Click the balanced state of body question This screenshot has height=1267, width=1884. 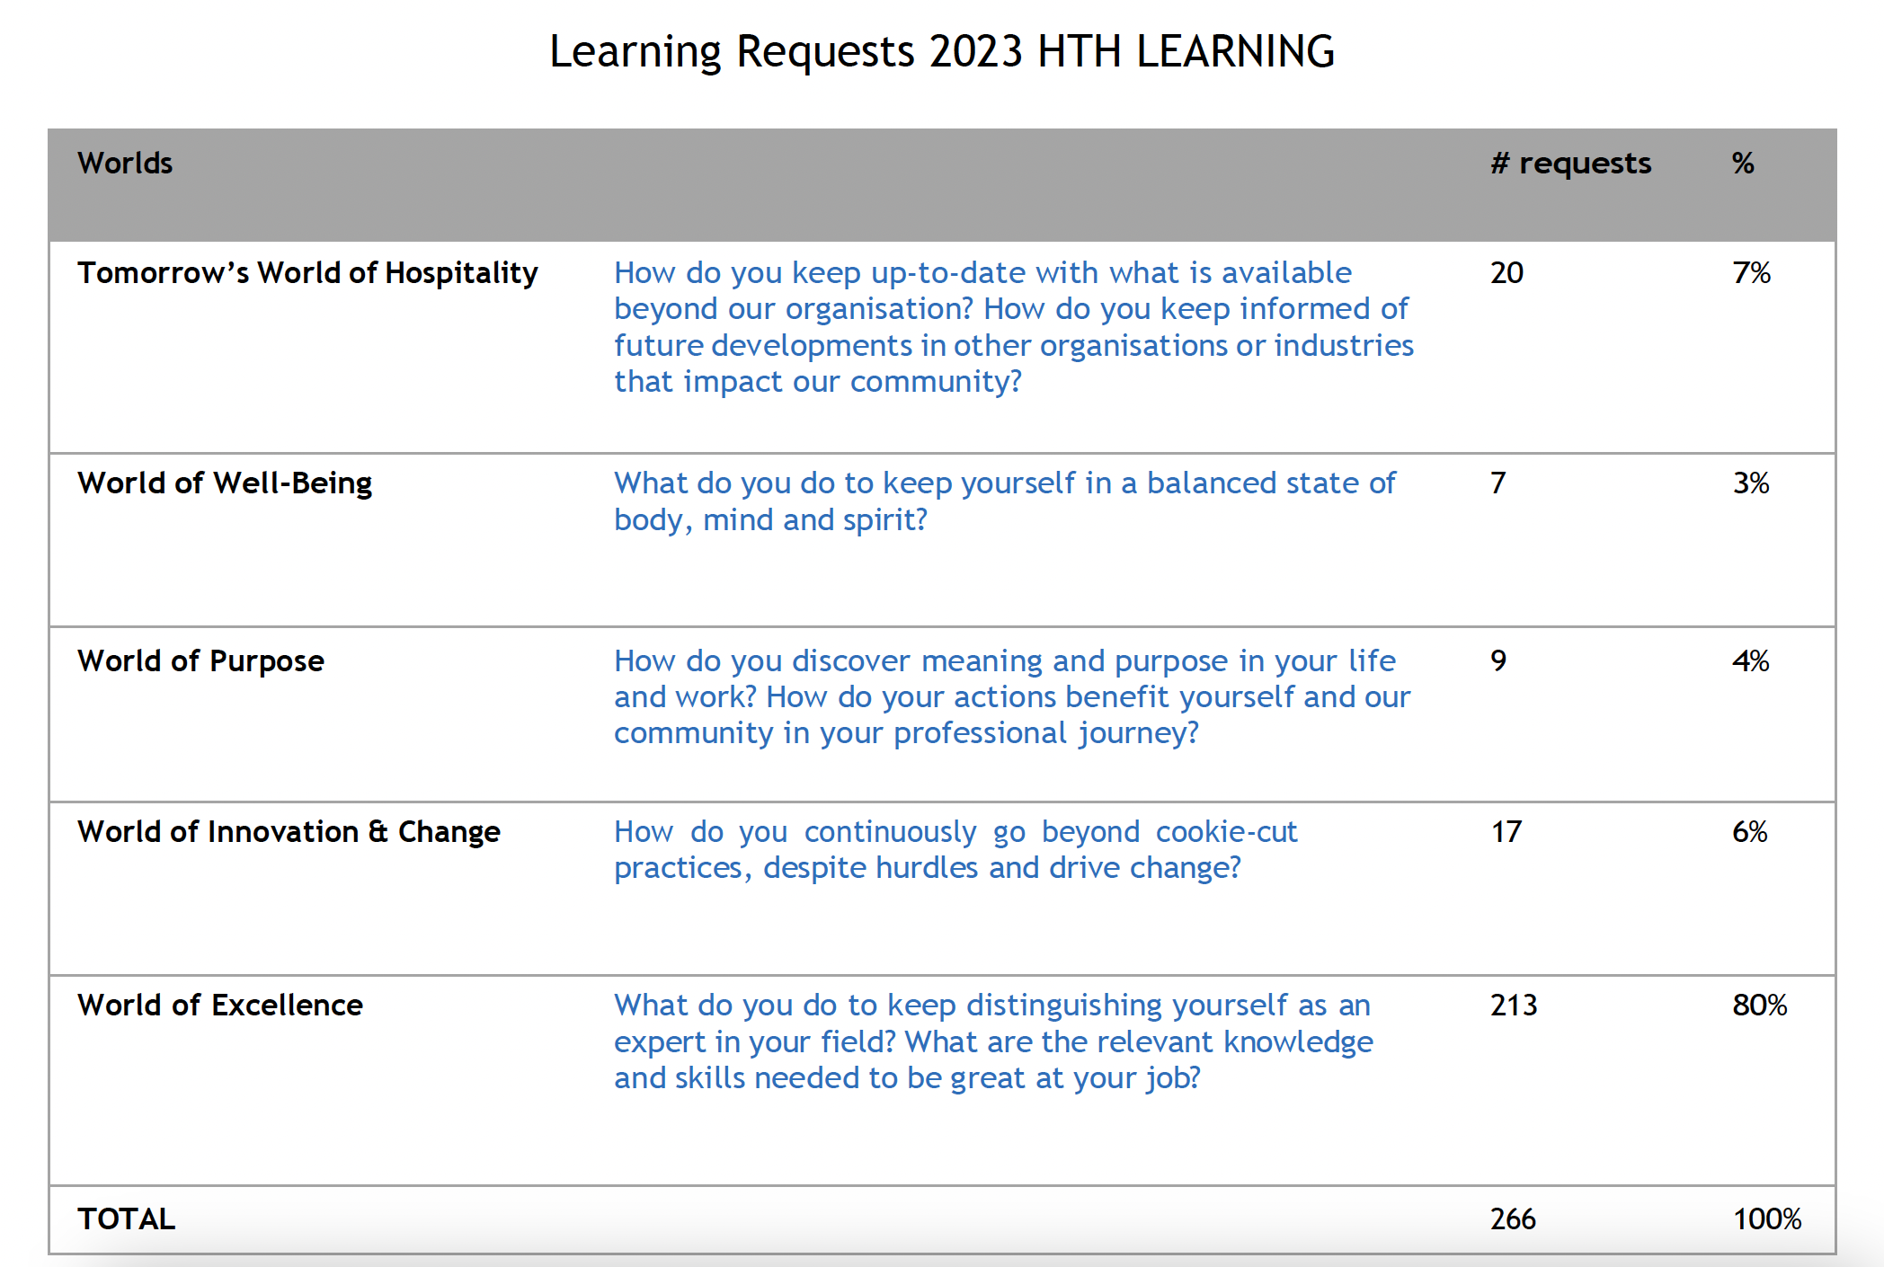point(1005,501)
